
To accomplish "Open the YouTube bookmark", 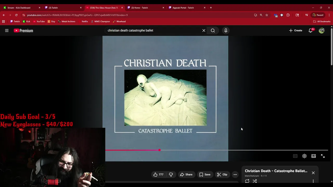I will [39, 22].
